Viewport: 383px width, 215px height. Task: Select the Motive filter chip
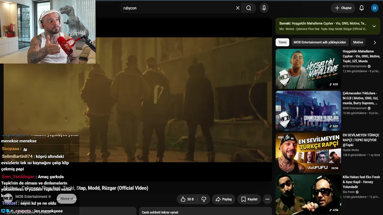tap(358, 42)
